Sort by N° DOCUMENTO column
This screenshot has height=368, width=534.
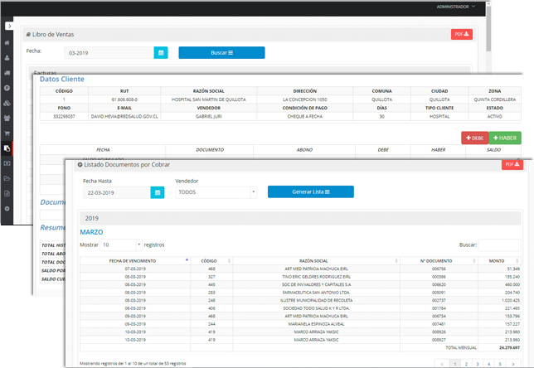coord(439,261)
